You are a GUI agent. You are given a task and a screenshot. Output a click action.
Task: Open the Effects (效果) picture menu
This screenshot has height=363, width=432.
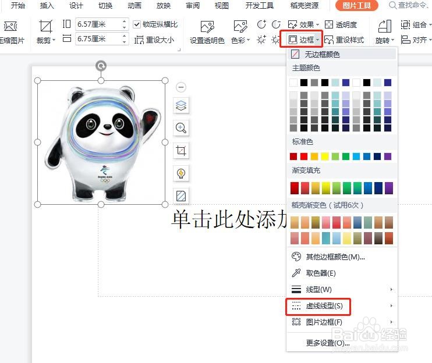pos(303,25)
